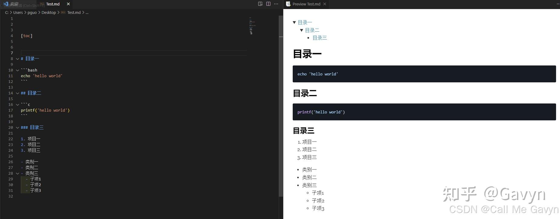Click '## 目录二' heading in the editor
This screenshot has height=219, width=560.
click(x=31, y=93)
